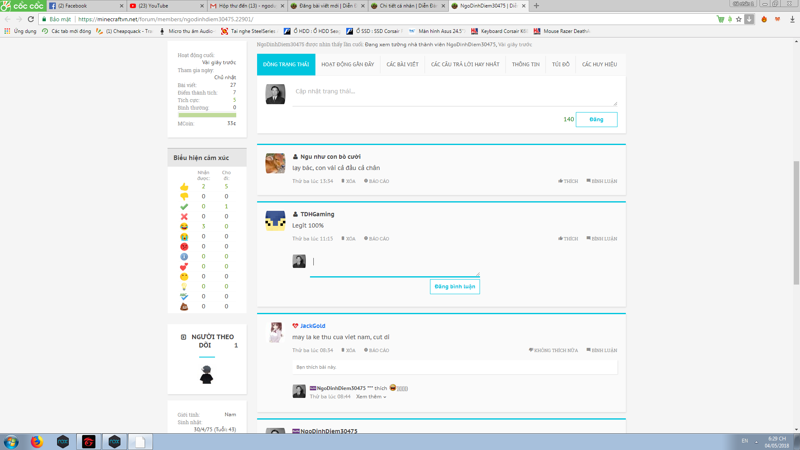
Task: Click Apps grid icon in bookmarks bar
Action: (7, 31)
